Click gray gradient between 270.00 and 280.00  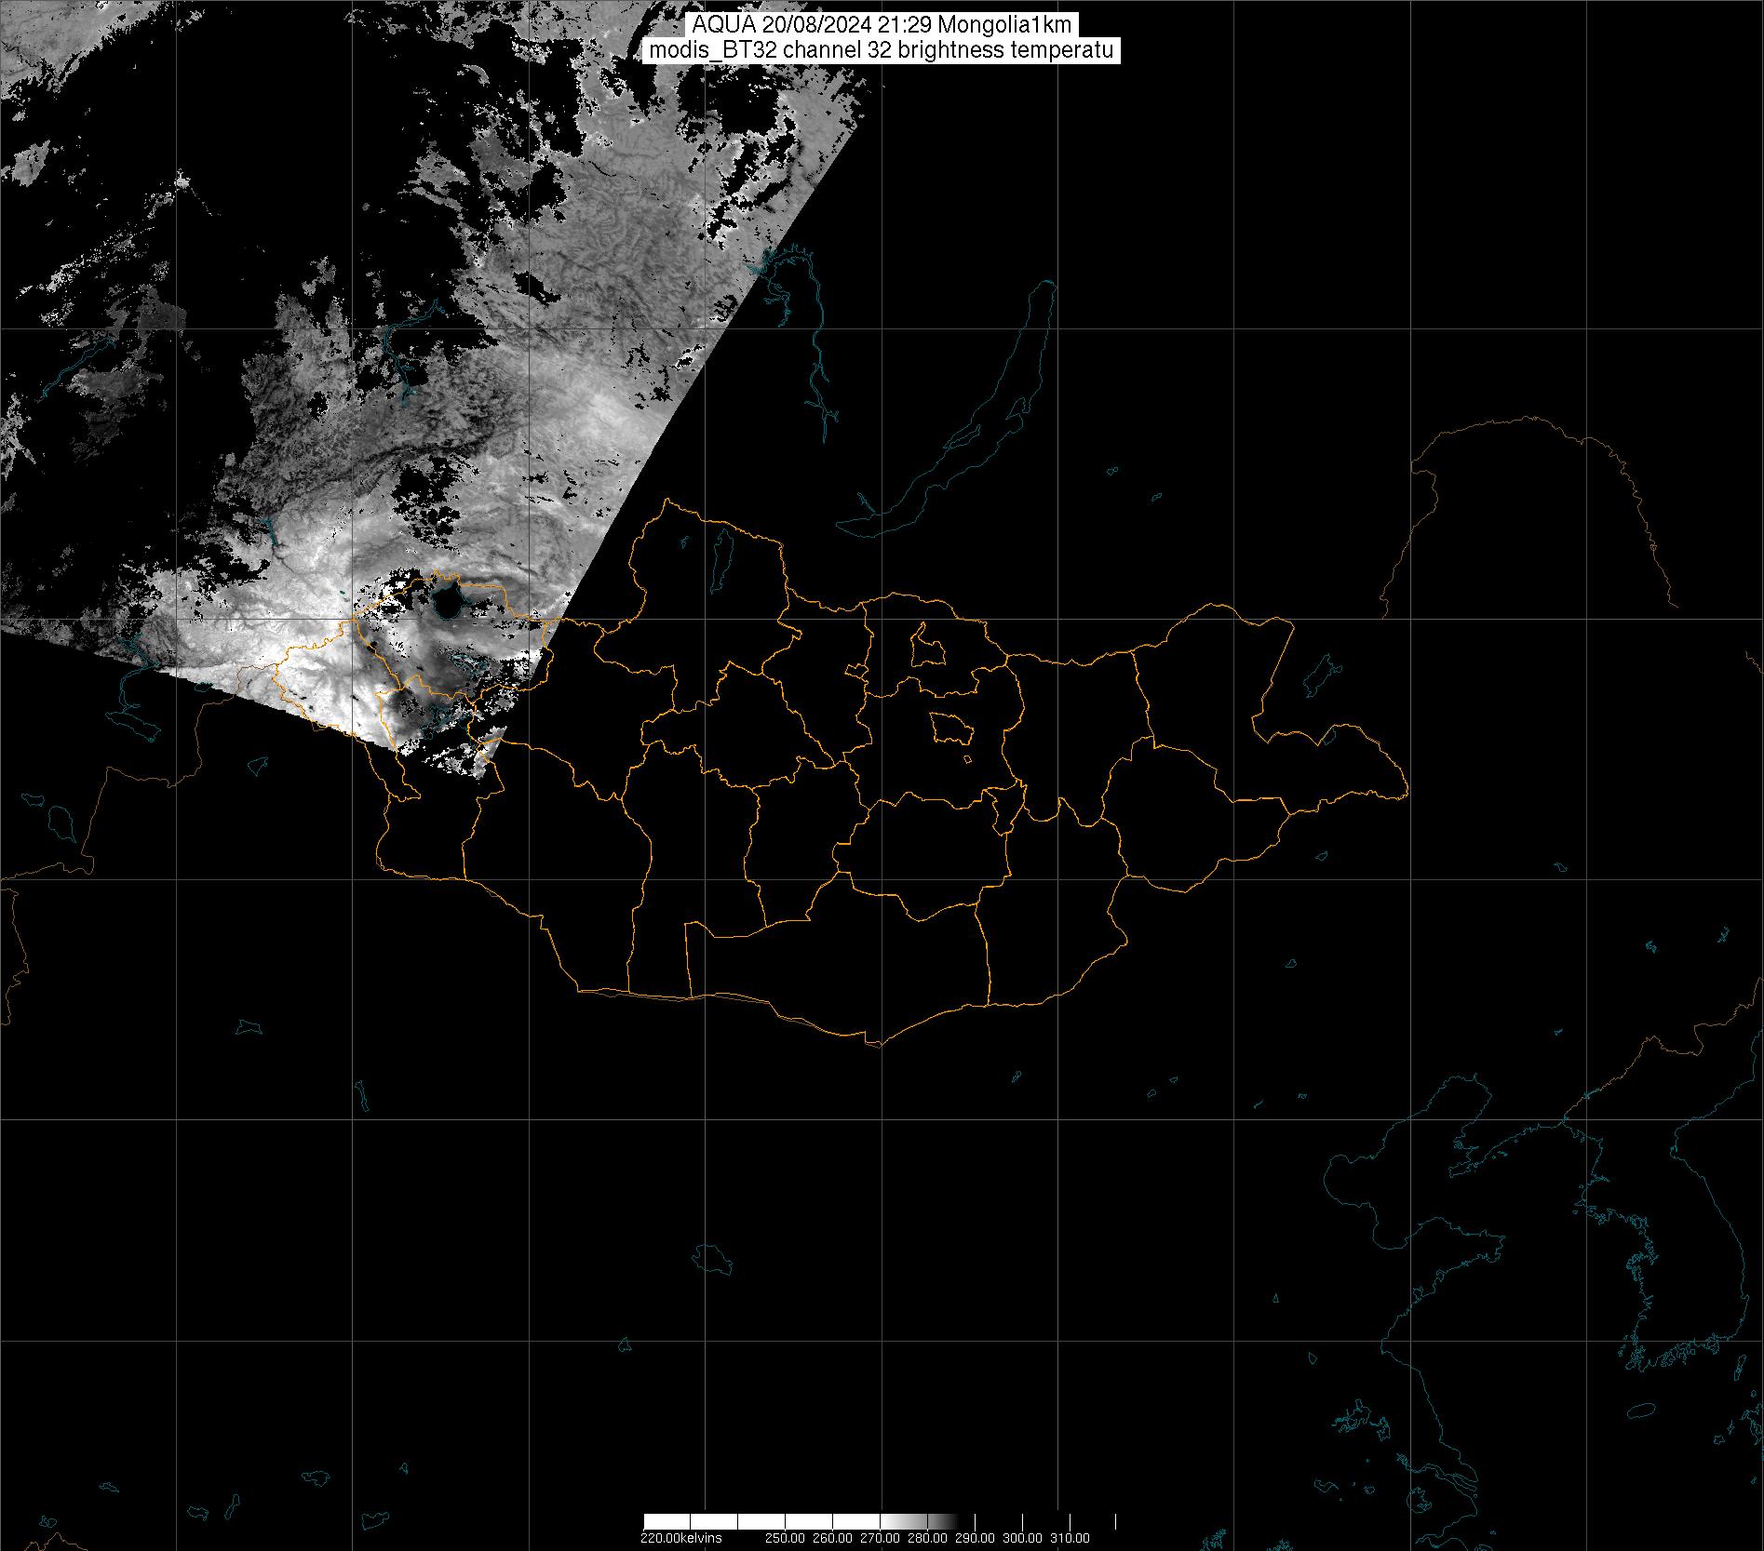pyautogui.click(x=904, y=1521)
